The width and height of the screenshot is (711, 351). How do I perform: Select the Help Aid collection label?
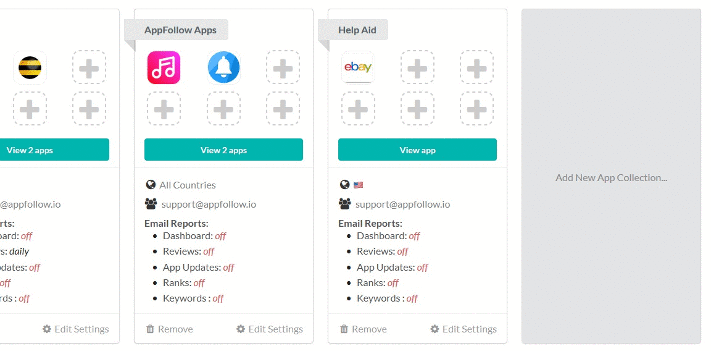[x=357, y=30]
